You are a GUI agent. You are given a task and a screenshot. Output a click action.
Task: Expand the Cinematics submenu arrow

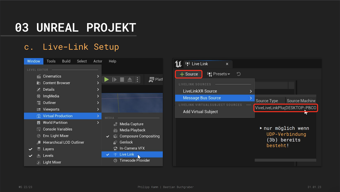[x=98, y=76]
